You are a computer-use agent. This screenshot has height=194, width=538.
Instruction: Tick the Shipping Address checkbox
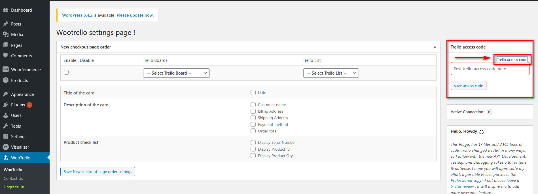click(253, 118)
